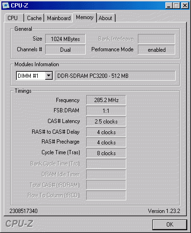Click the CAS# Latency label
Screen dimensions: 191x233
point(64,121)
